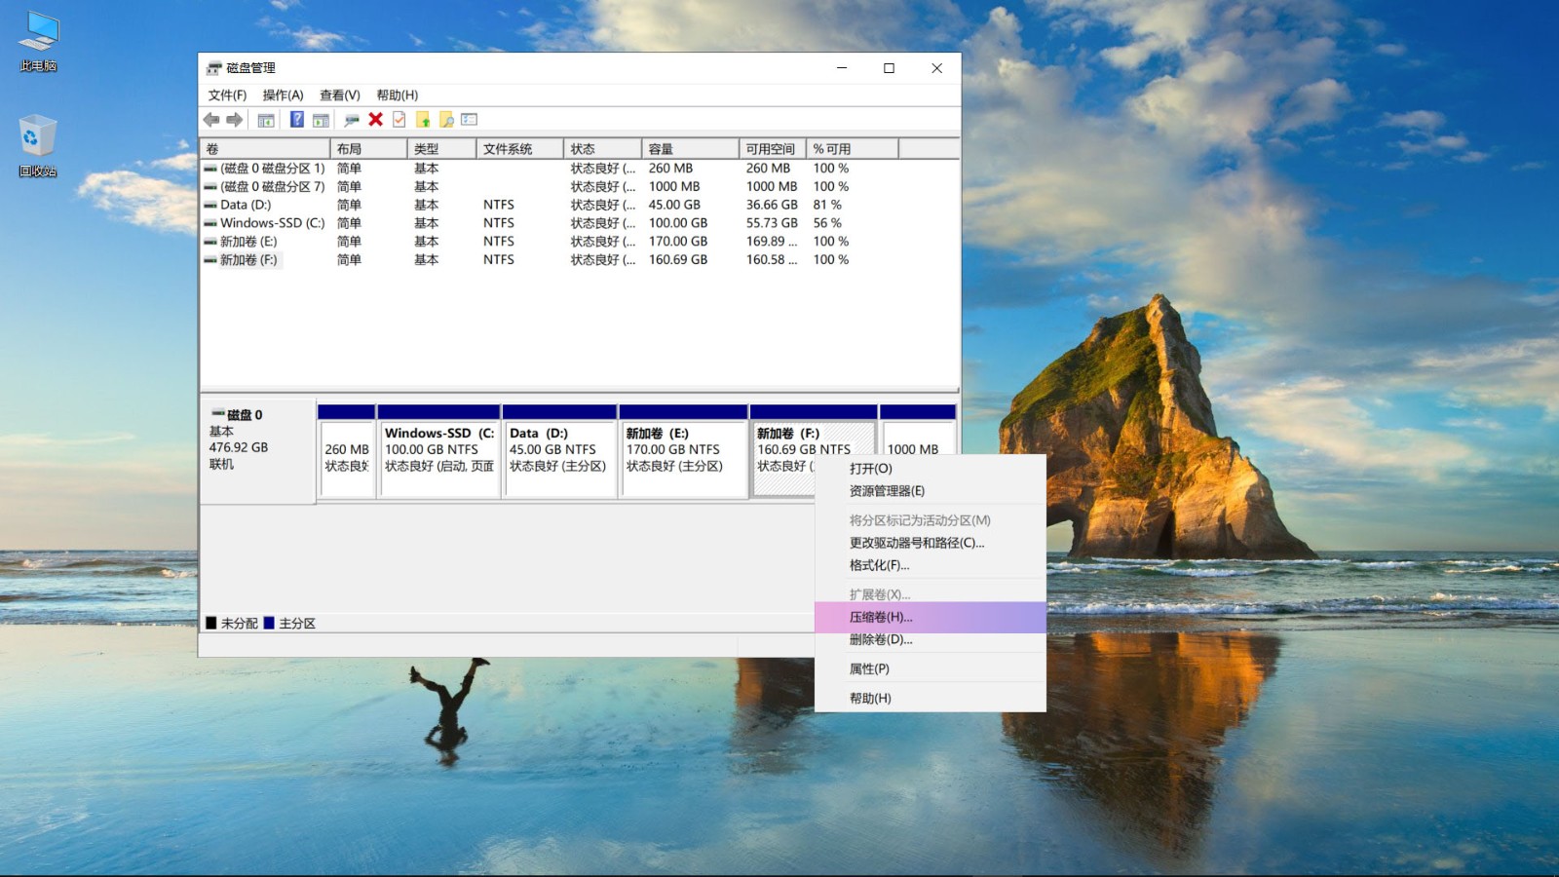Click the view settings list icon

click(470, 120)
